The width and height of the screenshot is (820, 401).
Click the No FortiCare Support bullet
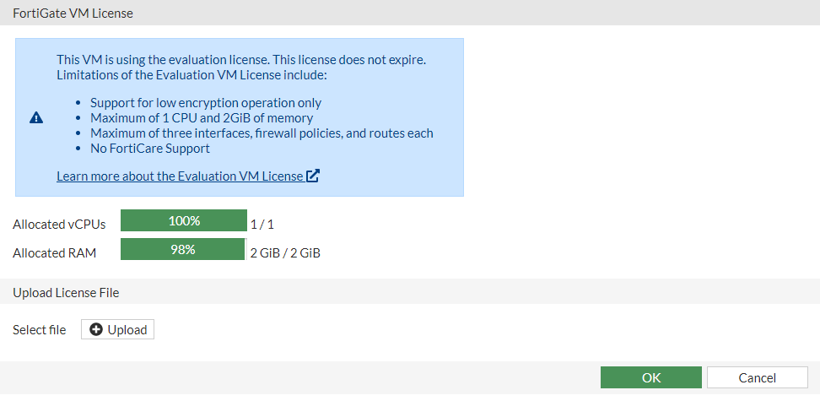150,149
